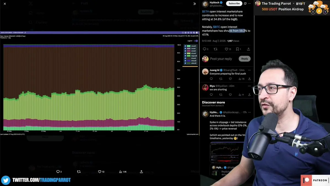Image resolution: width=330 pixels, height=186 pixels.
Task: Open the Grok icon beside Subscribe
Action: pos(245,4)
